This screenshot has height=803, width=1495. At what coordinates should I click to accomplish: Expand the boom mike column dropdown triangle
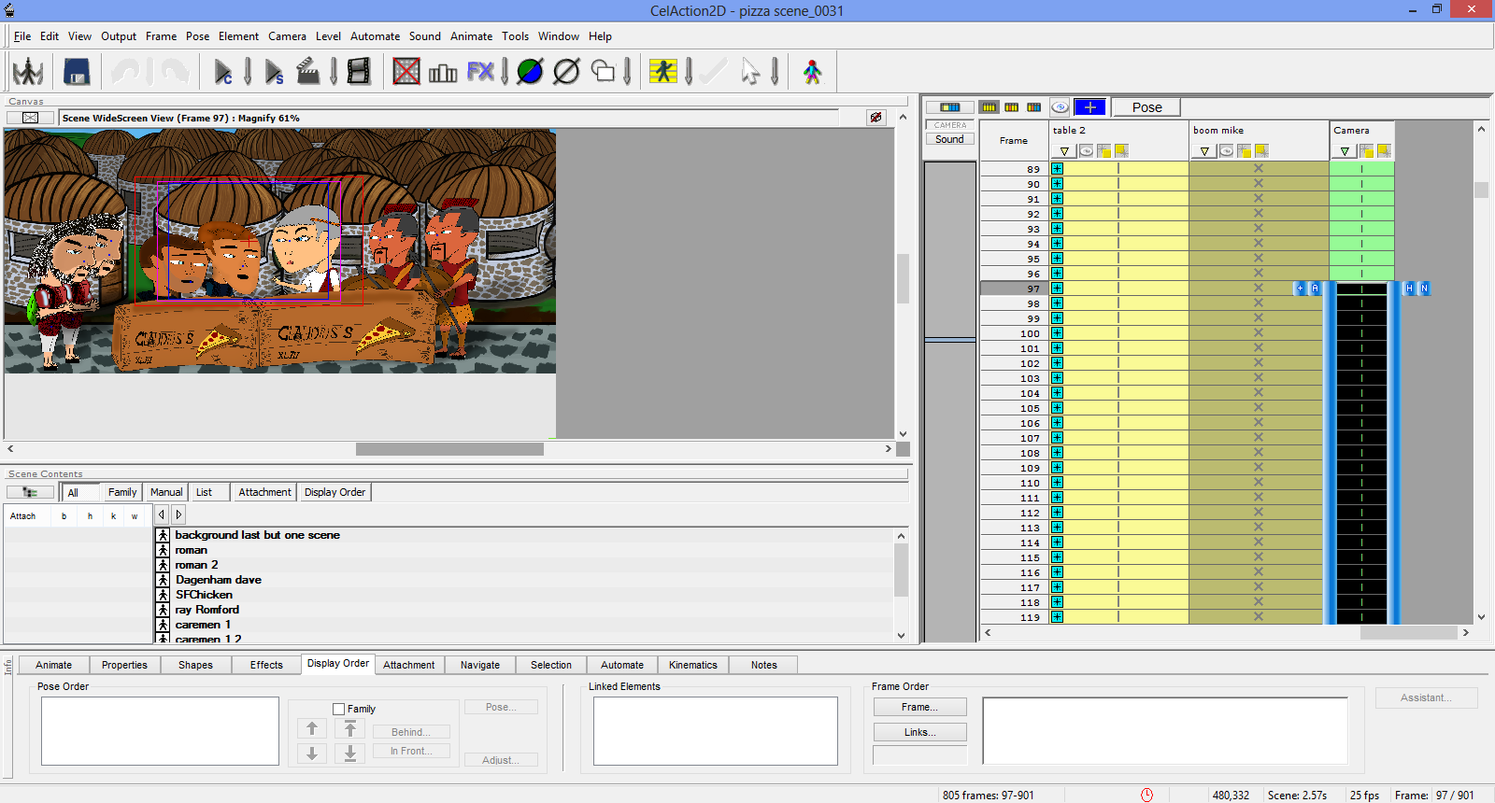pyautogui.click(x=1204, y=151)
